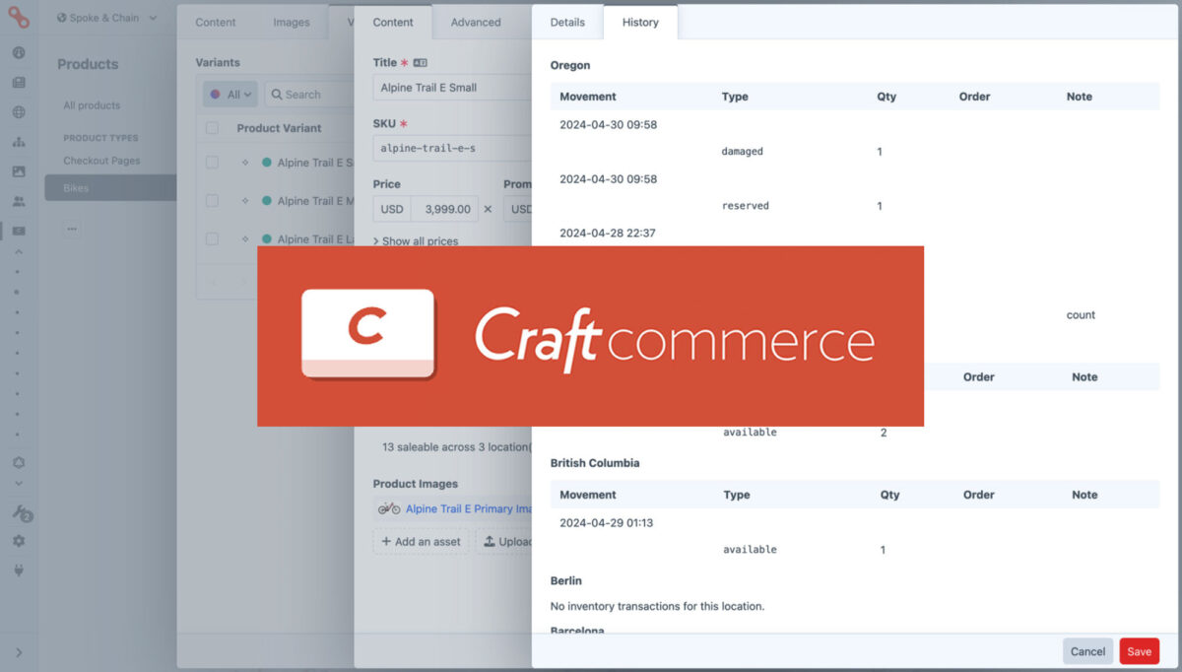
Task: Click No inventory transactions for this location text
Action: click(657, 606)
